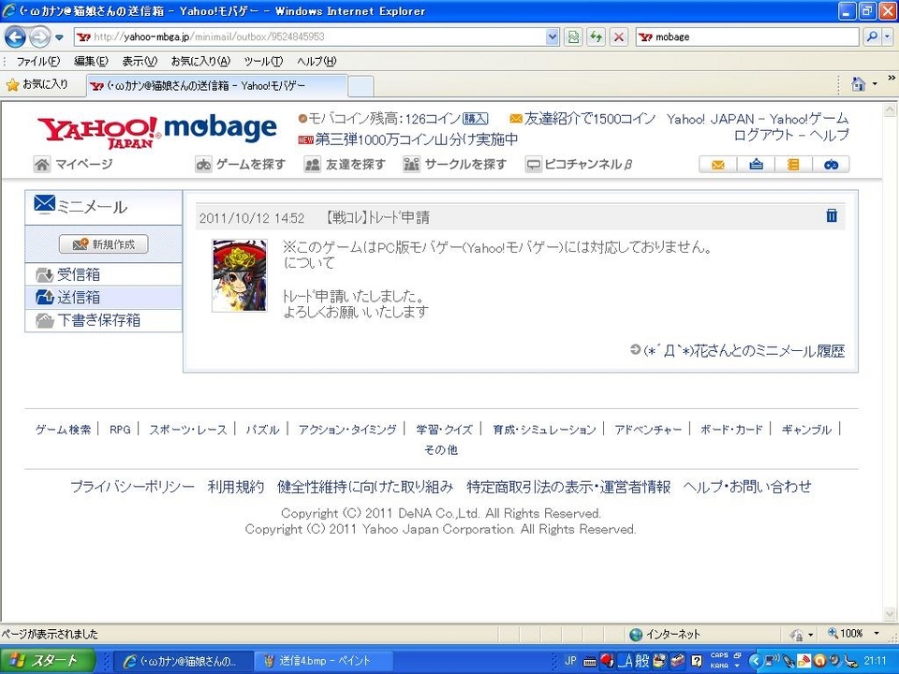Click the mobage search box
Viewport: 899px width, 674px height.
tap(747, 37)
